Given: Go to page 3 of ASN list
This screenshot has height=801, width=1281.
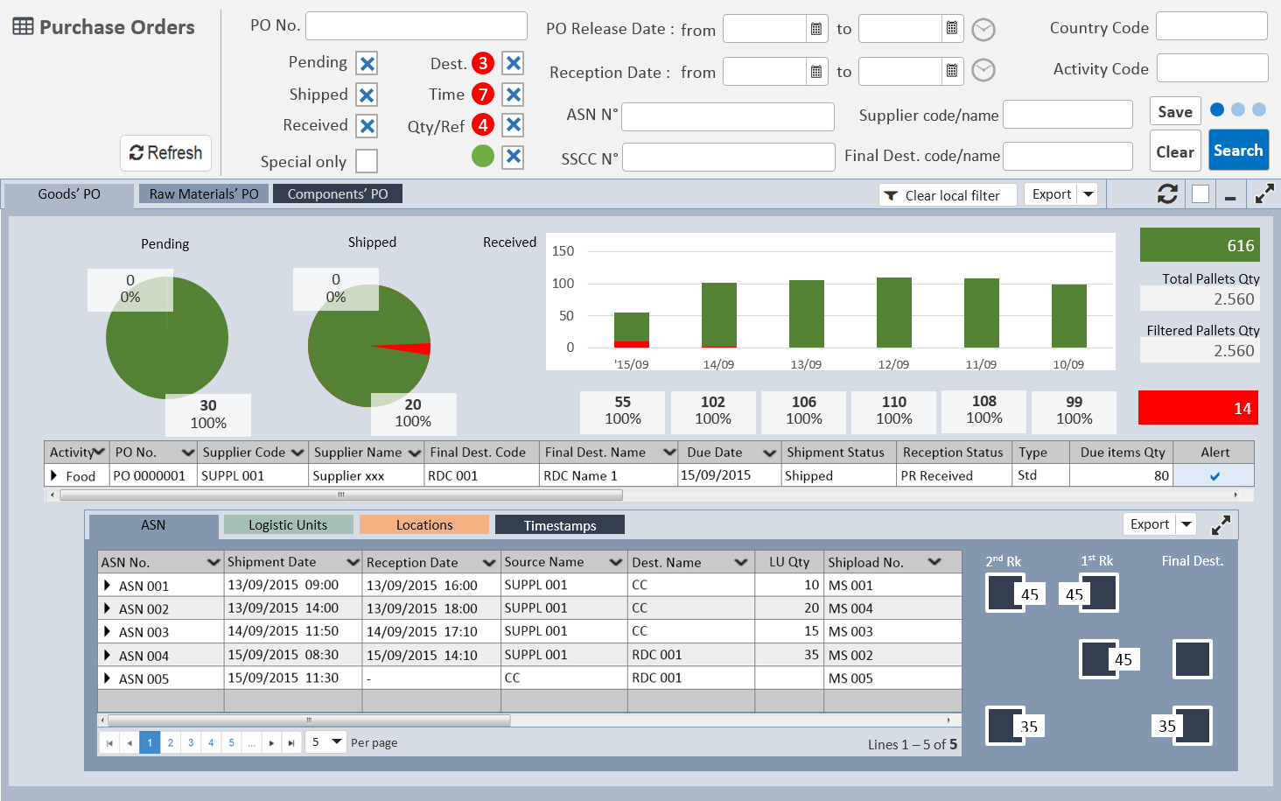Looking at the screenshot, I should pyautogui.click(x=191, y=742).
